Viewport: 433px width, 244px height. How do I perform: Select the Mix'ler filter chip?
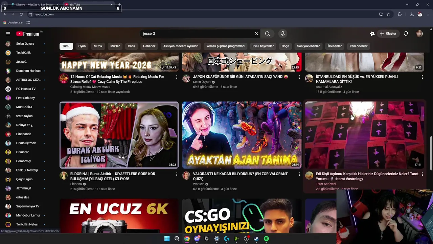point(115,46)
